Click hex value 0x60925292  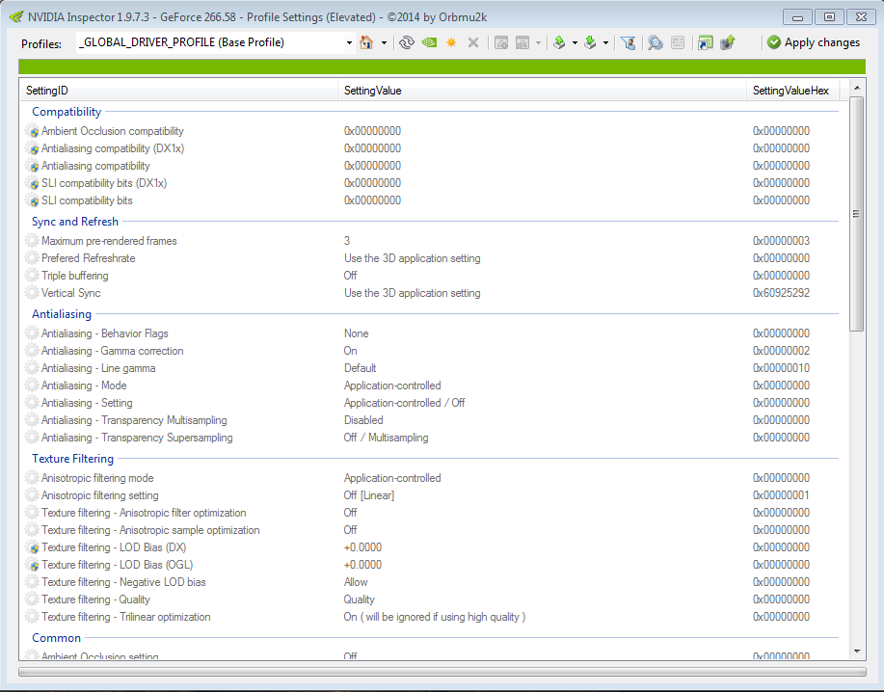[782, 293]
